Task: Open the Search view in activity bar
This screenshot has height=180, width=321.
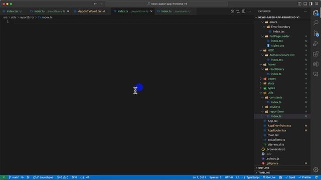Action: point(315,22)
